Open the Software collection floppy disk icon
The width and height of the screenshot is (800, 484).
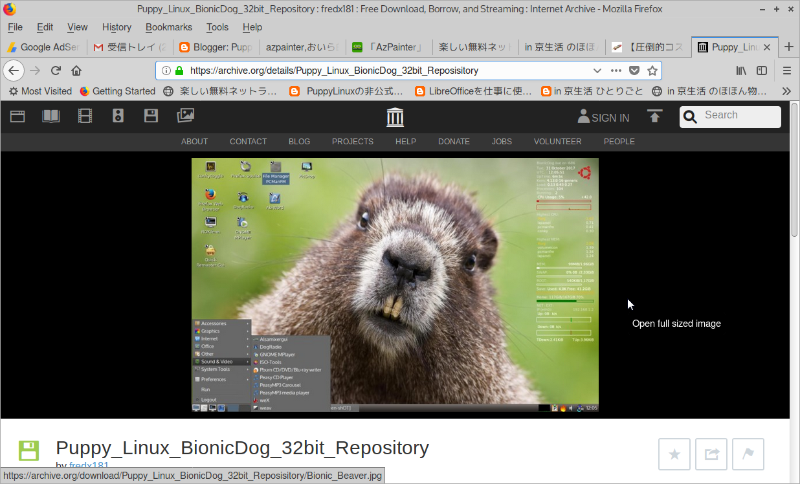pyautogui.click(x=151, y=116)
